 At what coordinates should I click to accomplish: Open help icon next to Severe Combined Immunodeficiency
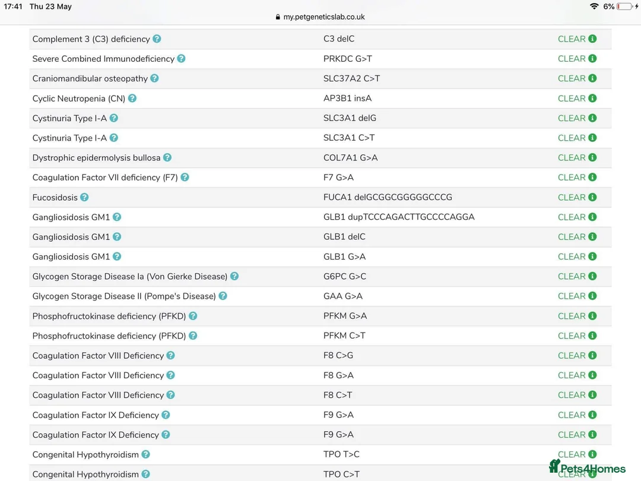181,59
